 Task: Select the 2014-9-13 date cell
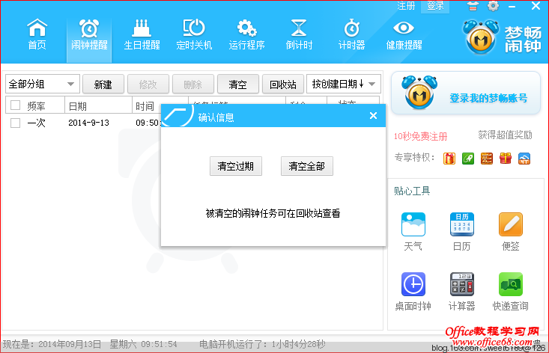pyautogui.click(x=88, y=123)
